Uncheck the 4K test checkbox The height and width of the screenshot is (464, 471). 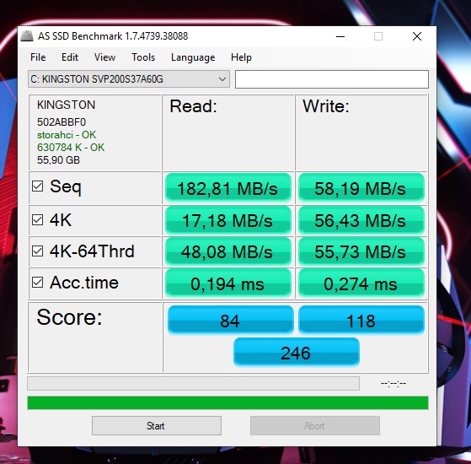38,220
